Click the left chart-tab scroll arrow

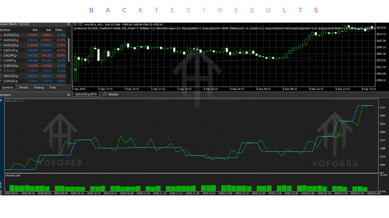(380, 94)
